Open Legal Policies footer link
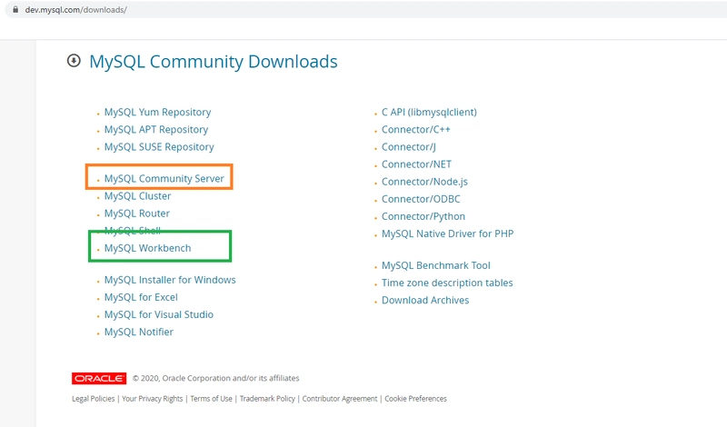The width and height of the screenshot is (727, 427). (94, 399)
